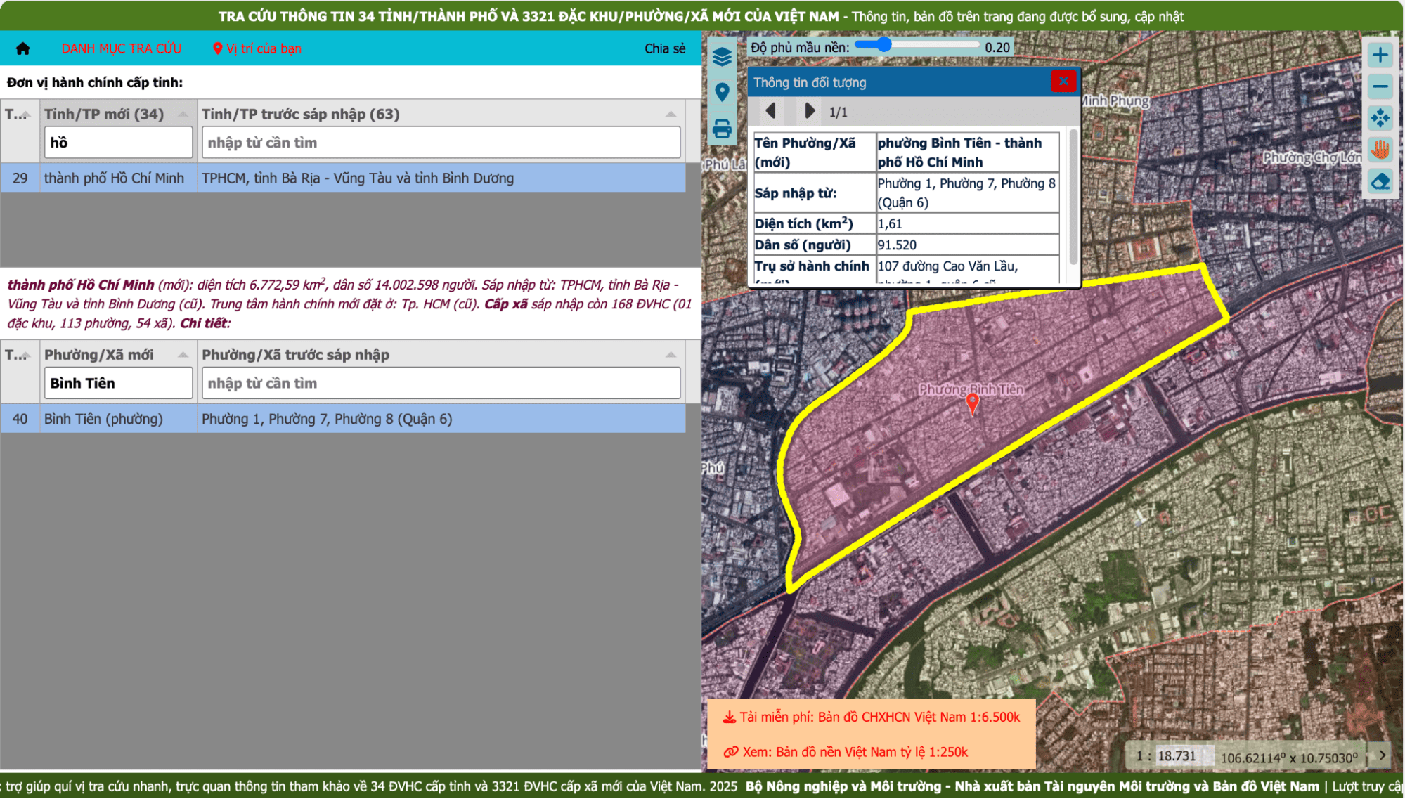Sort Phường/Xã trước sáp nhập column arrow
The height and width of the screenshot is (799, 1405).
(671, 355)
